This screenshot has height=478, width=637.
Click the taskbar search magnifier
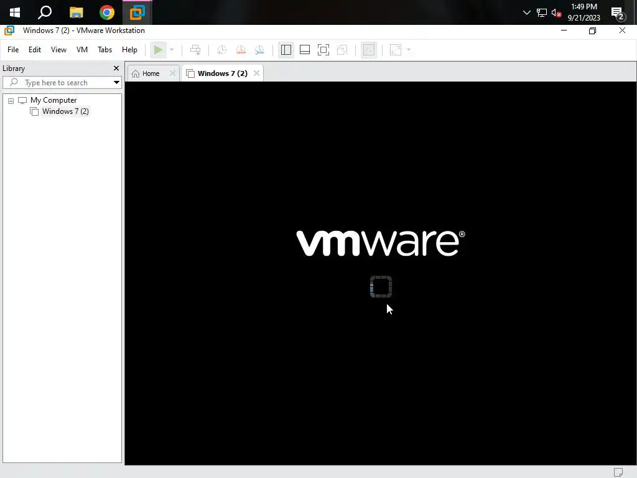(45, 12)
